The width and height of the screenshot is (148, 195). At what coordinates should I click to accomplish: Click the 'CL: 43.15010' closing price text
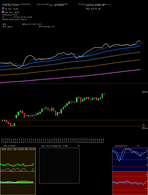57,5
